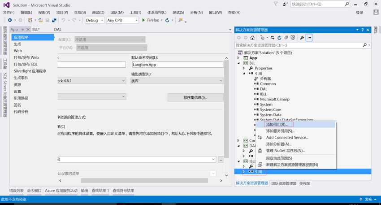Click the search magnifier in Solution Explorer
Image resolution: width=381 pixels, height=205 pixels.
(365, 45)
